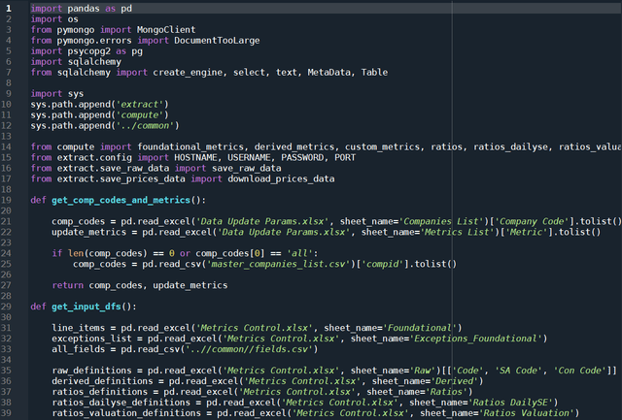This screenshot has height=420, width=622.
Task: Click the 'USERNAME' constant
Action: pos(249,157)
